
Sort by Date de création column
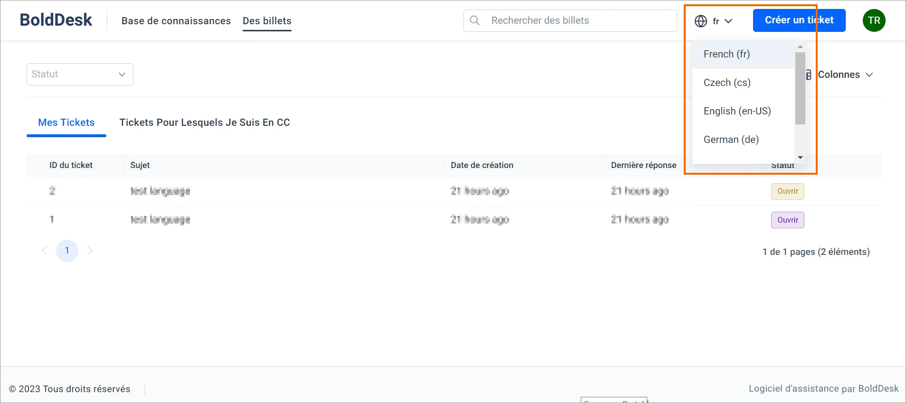(482, 165)
